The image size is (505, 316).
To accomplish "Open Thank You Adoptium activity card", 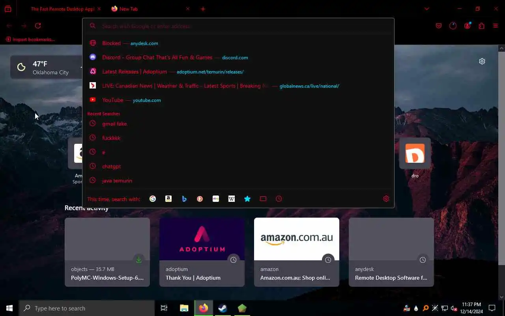I will pyautogui.click(x=202, y=252).
